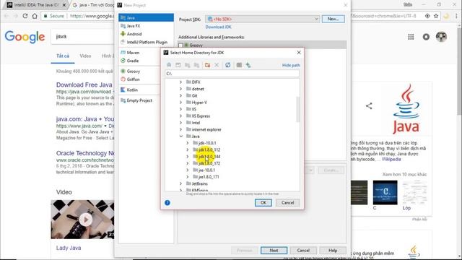
Task: Expand the Git folder
Action: coord(181,95)
